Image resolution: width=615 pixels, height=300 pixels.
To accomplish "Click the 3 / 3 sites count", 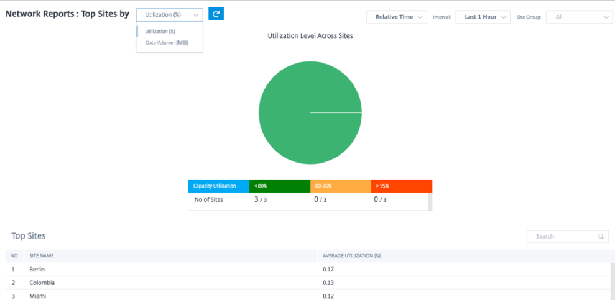I will 260,200.
